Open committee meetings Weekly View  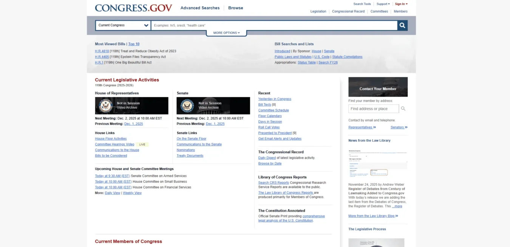point(132,193)
